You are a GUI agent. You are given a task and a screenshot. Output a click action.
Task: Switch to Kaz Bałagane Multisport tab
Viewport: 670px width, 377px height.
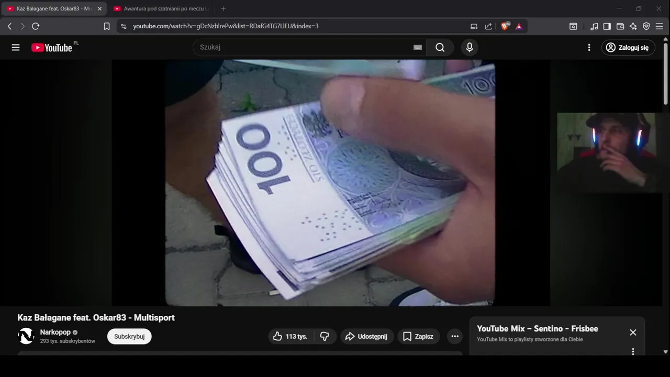coord(54,9)
